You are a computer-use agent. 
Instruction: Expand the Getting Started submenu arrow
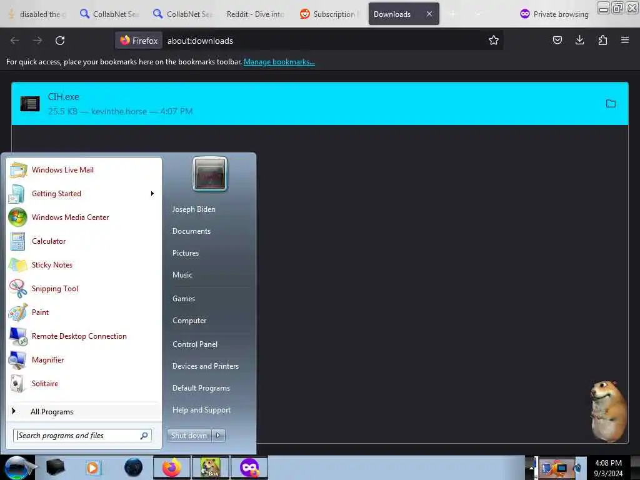152,194
